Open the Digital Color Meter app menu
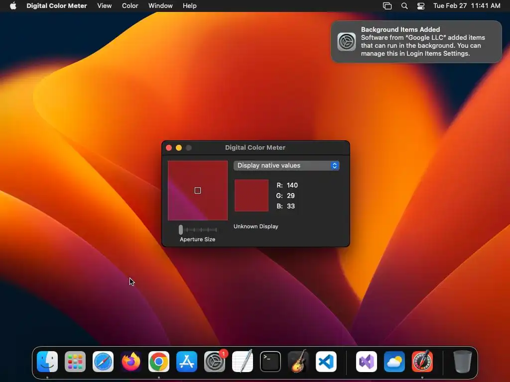Screen dimensions: 510x382 pos(57,6)
